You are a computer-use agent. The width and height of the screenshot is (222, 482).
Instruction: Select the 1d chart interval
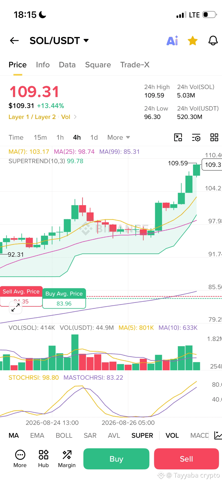coord(94,137)
